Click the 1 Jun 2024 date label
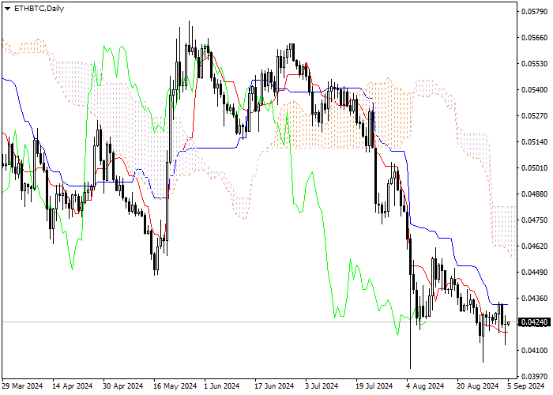This screenshot has width=553, height=395. 222,386
